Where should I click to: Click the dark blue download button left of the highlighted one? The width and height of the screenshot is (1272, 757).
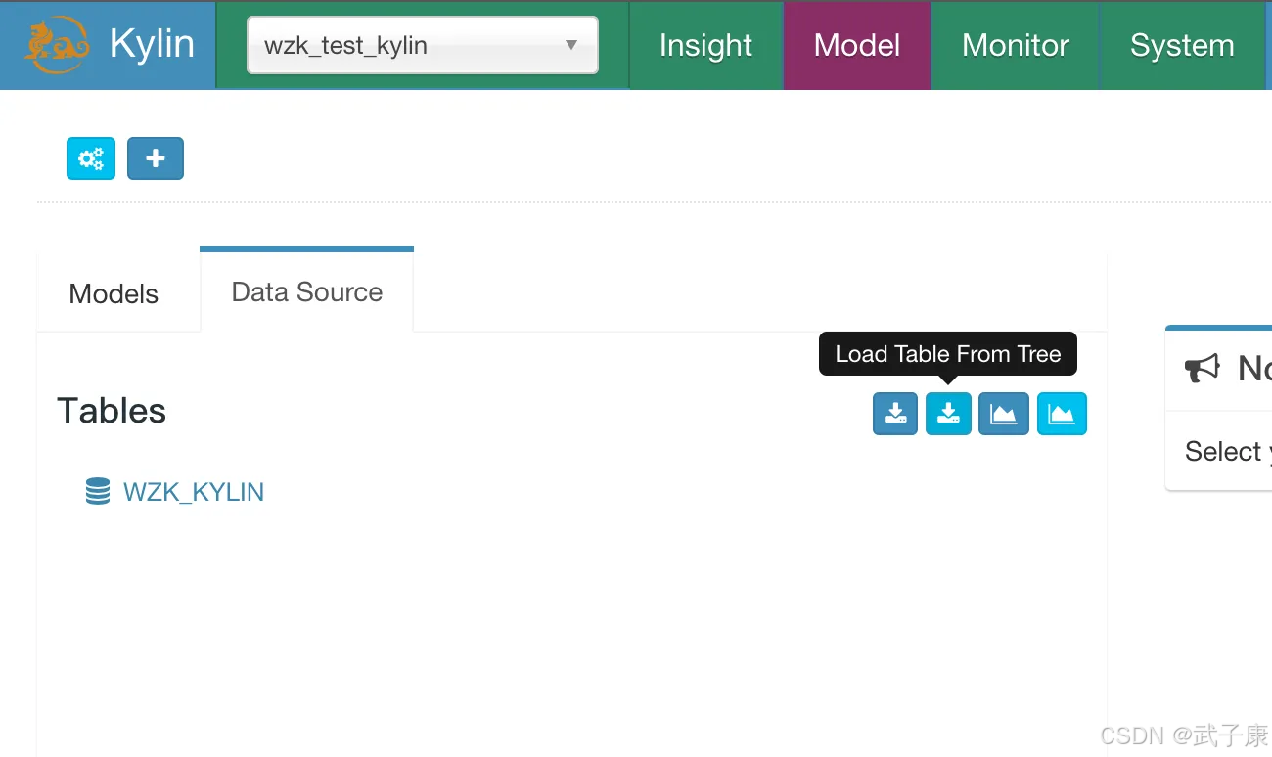[x=895, y=414]
